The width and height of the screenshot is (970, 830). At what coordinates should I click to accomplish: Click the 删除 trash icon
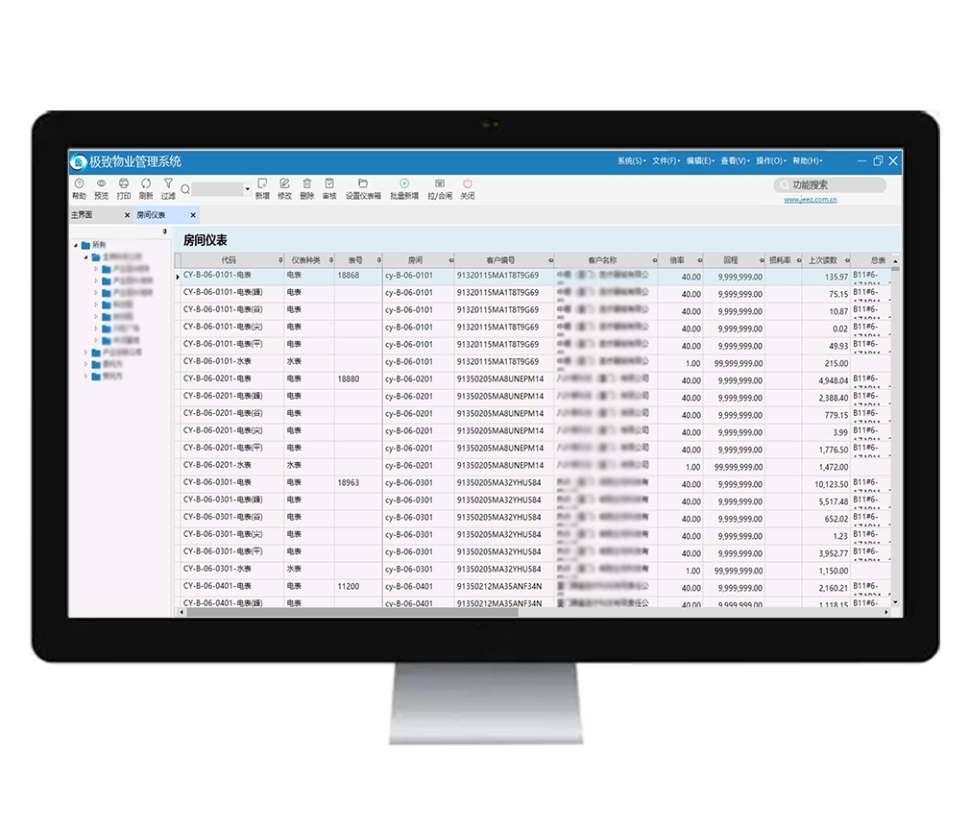click(306, 183)
